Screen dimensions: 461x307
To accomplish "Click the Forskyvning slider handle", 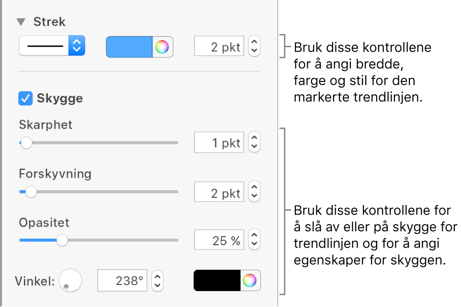I will tap(31, 192).
